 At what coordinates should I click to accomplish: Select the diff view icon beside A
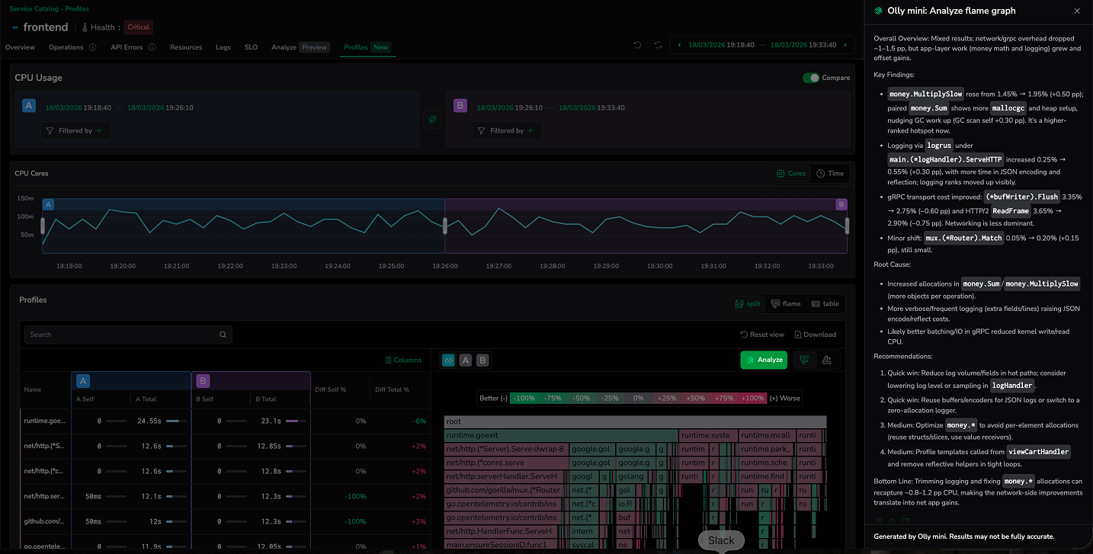point(448,360)
